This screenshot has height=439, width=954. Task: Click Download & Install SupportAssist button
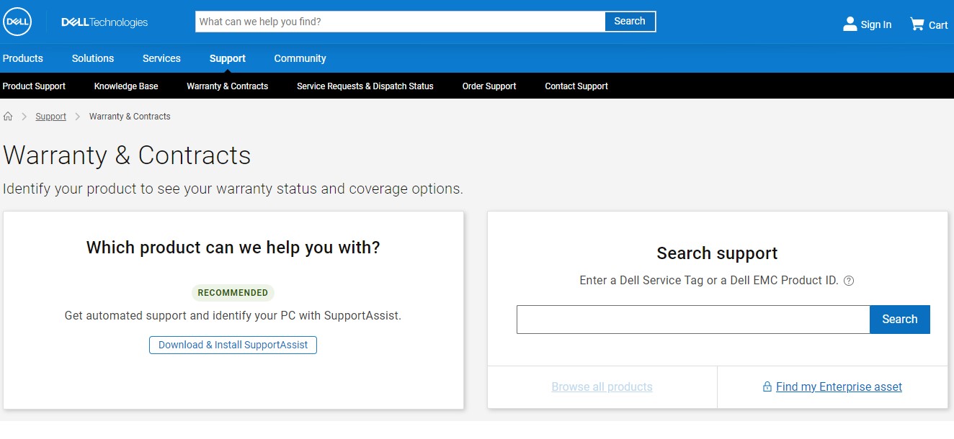click(233, 345)
